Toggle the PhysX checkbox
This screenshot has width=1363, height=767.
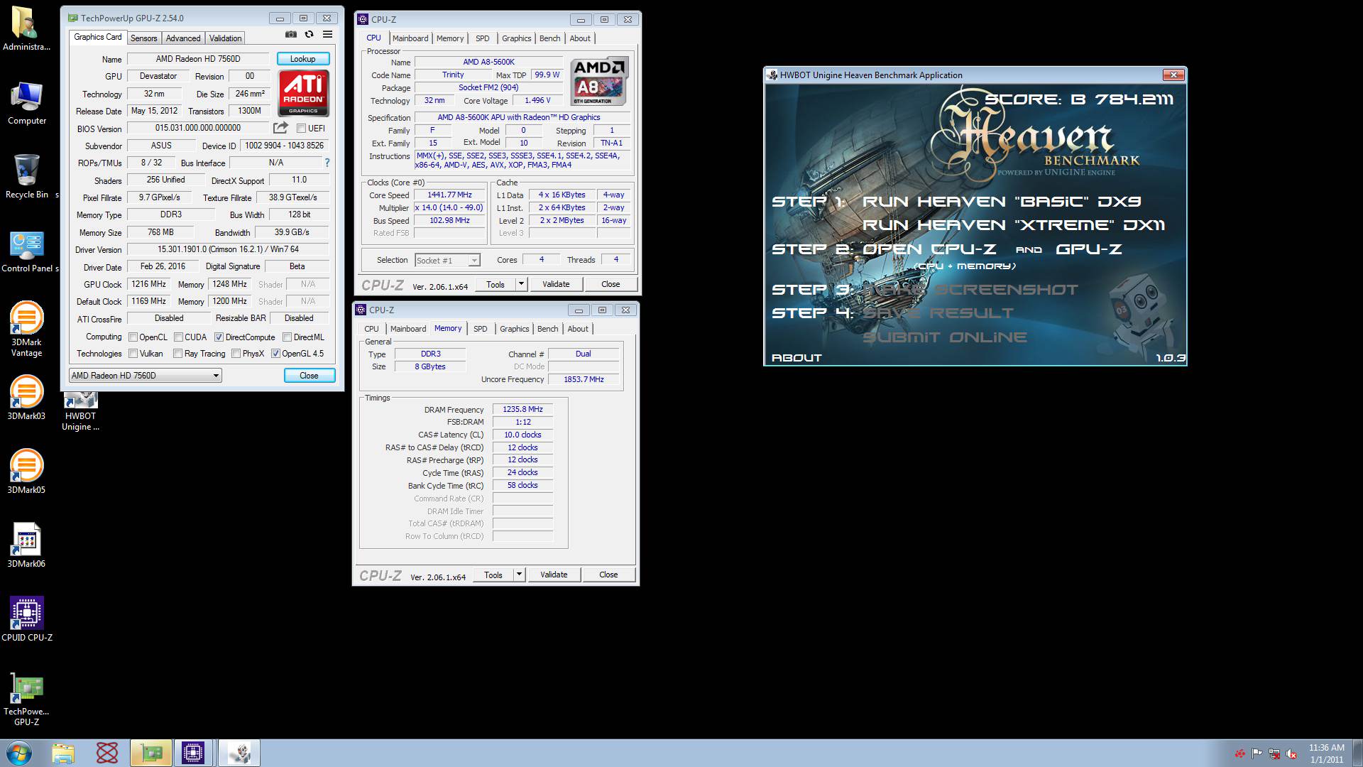click(x=236, y=354)
